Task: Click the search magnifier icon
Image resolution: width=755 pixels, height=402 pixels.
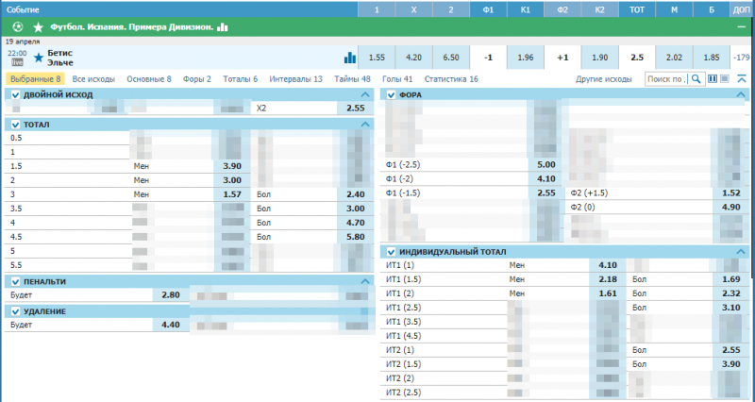Action: point(696,79)
